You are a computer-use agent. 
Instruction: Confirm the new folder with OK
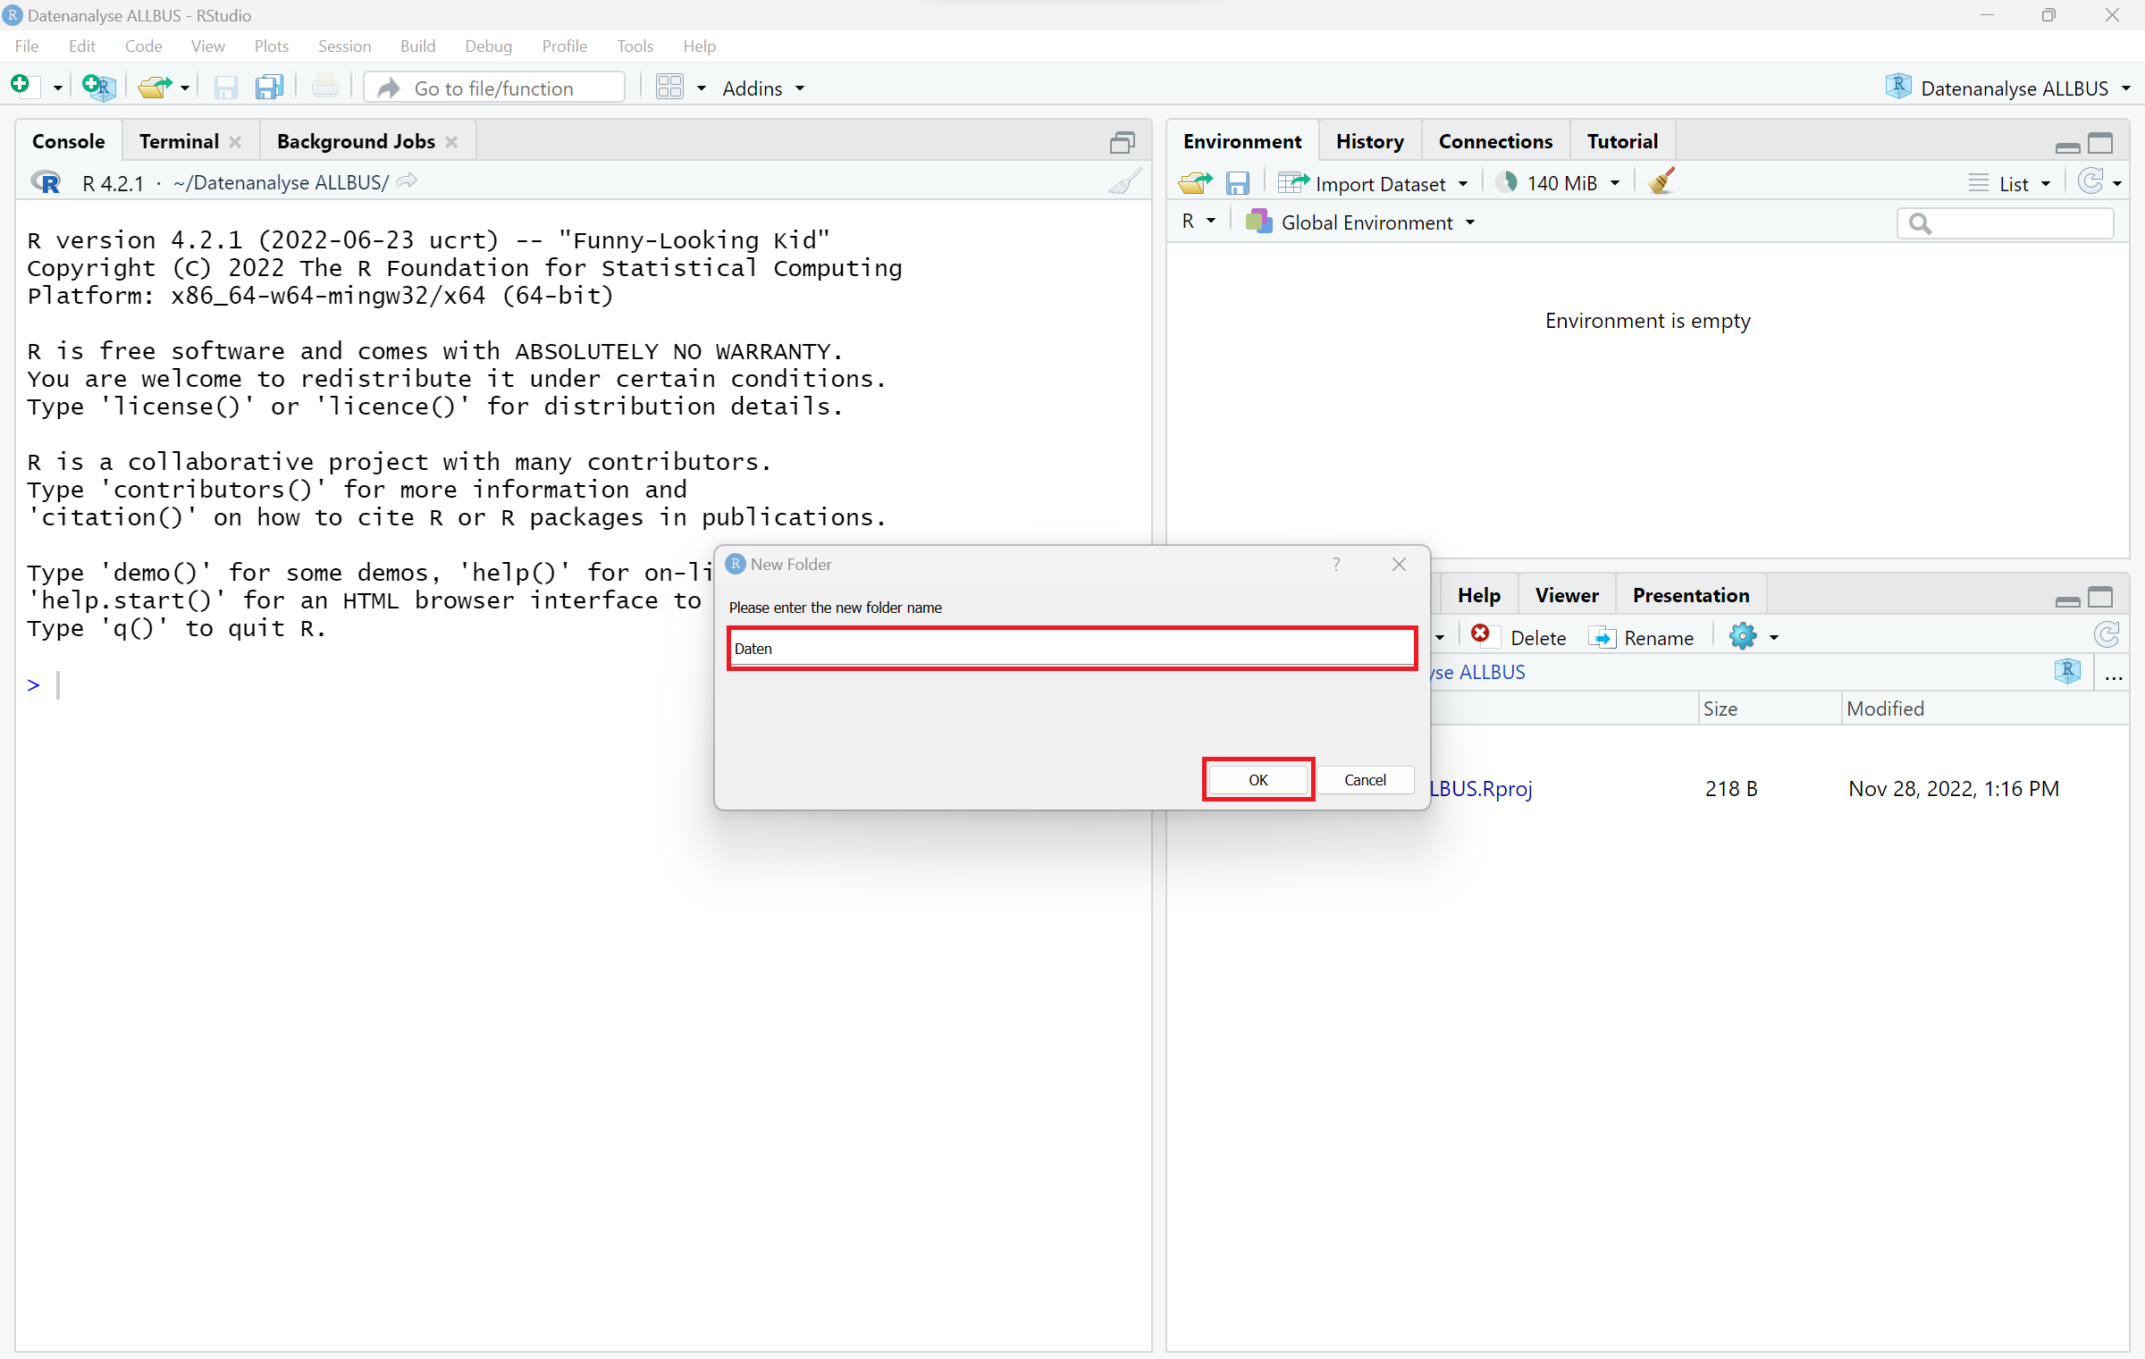tap(1258, 780)
